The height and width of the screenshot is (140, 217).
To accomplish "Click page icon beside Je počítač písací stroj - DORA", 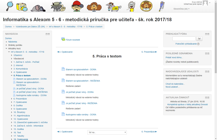I will point(63,92).
